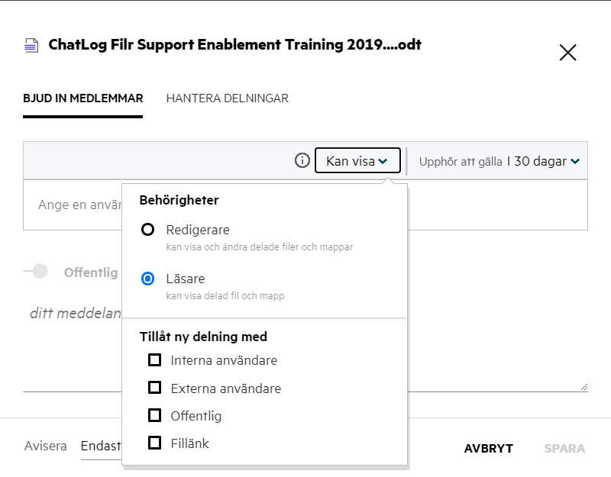Screen dimensions: 611x477
Task: Click the Avbryt button
Action: click(488, 449)
